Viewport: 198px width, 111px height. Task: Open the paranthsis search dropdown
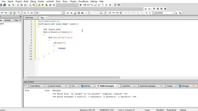click(173, 13)
